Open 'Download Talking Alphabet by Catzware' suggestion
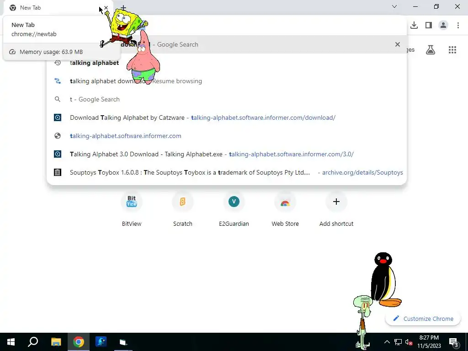The width and height of the screenshot is (468, 351). pos(227,117)
